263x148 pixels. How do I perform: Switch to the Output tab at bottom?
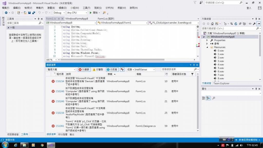tap(72, 134)
